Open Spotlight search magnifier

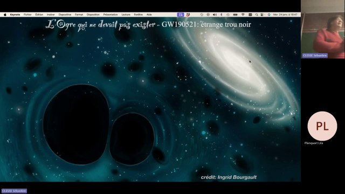click(257, 15)
